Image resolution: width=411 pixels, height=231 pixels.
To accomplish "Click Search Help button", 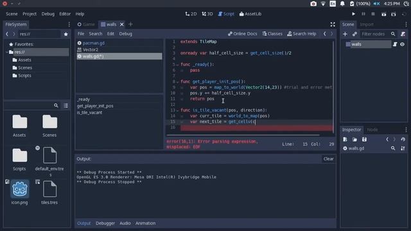I will coord(302,34).
